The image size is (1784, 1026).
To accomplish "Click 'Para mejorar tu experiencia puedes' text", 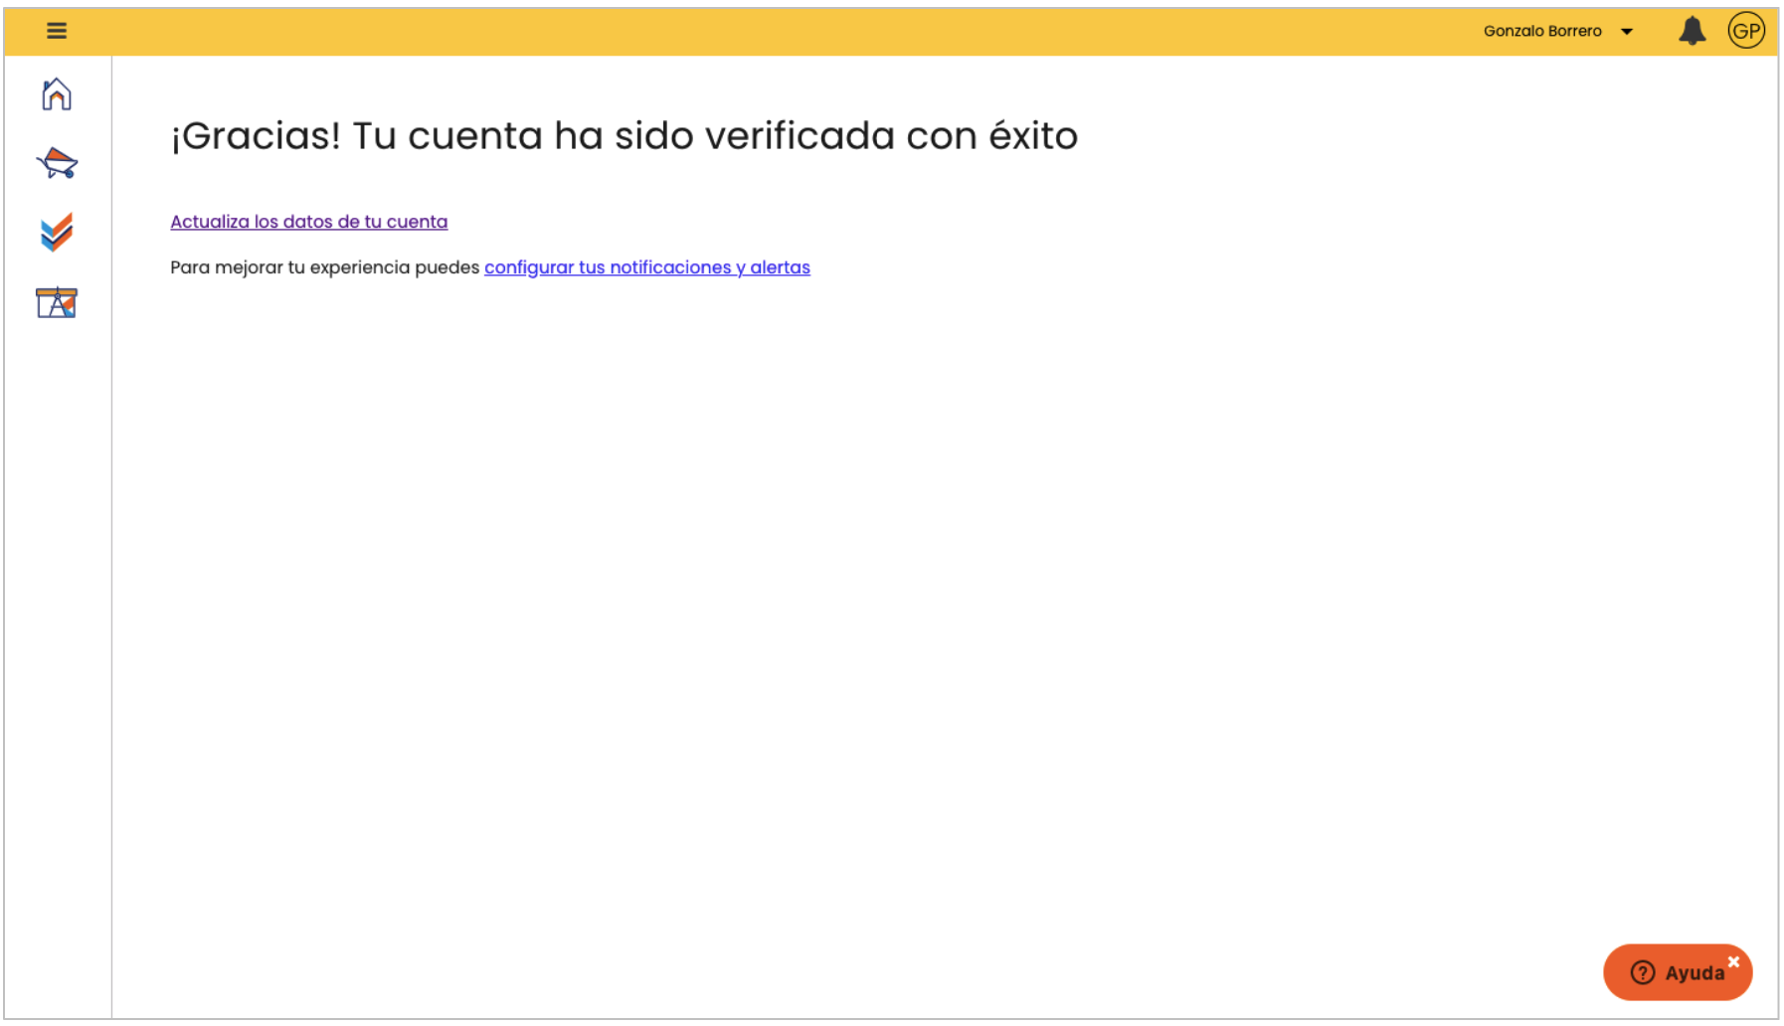I will point(324,267).
